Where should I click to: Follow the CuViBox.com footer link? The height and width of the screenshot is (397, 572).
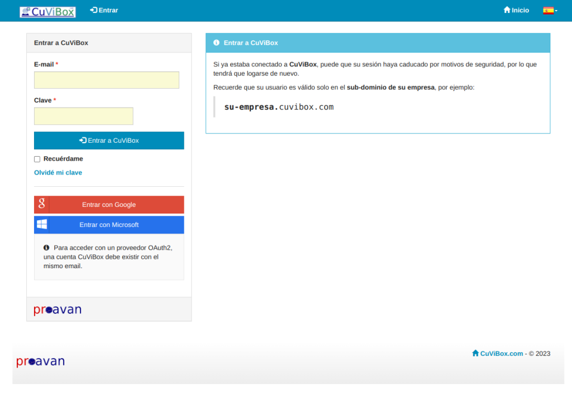coord(501,354)
